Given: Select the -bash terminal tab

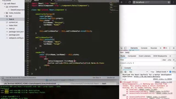Looking at the screenshot, I should [88, 84].
